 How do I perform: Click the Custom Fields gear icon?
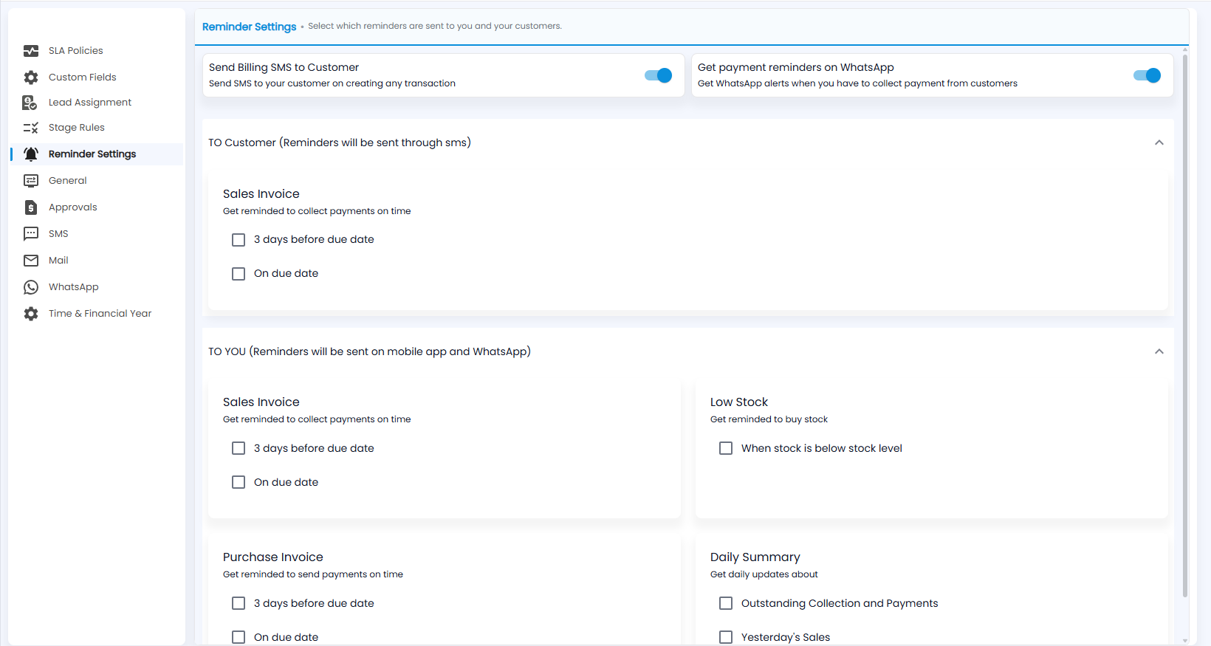tap(31, 78)
